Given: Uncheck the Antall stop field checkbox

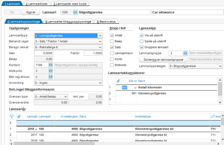Looking at the screenshot, I should (x=112, y=35).
